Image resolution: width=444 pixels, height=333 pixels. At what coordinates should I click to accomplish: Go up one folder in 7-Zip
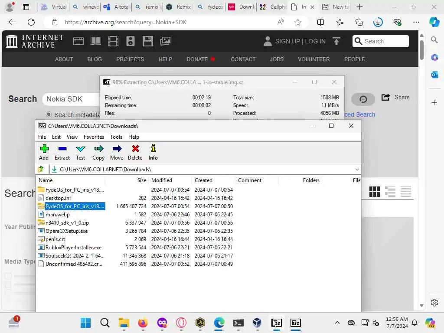tap(41, 170)
